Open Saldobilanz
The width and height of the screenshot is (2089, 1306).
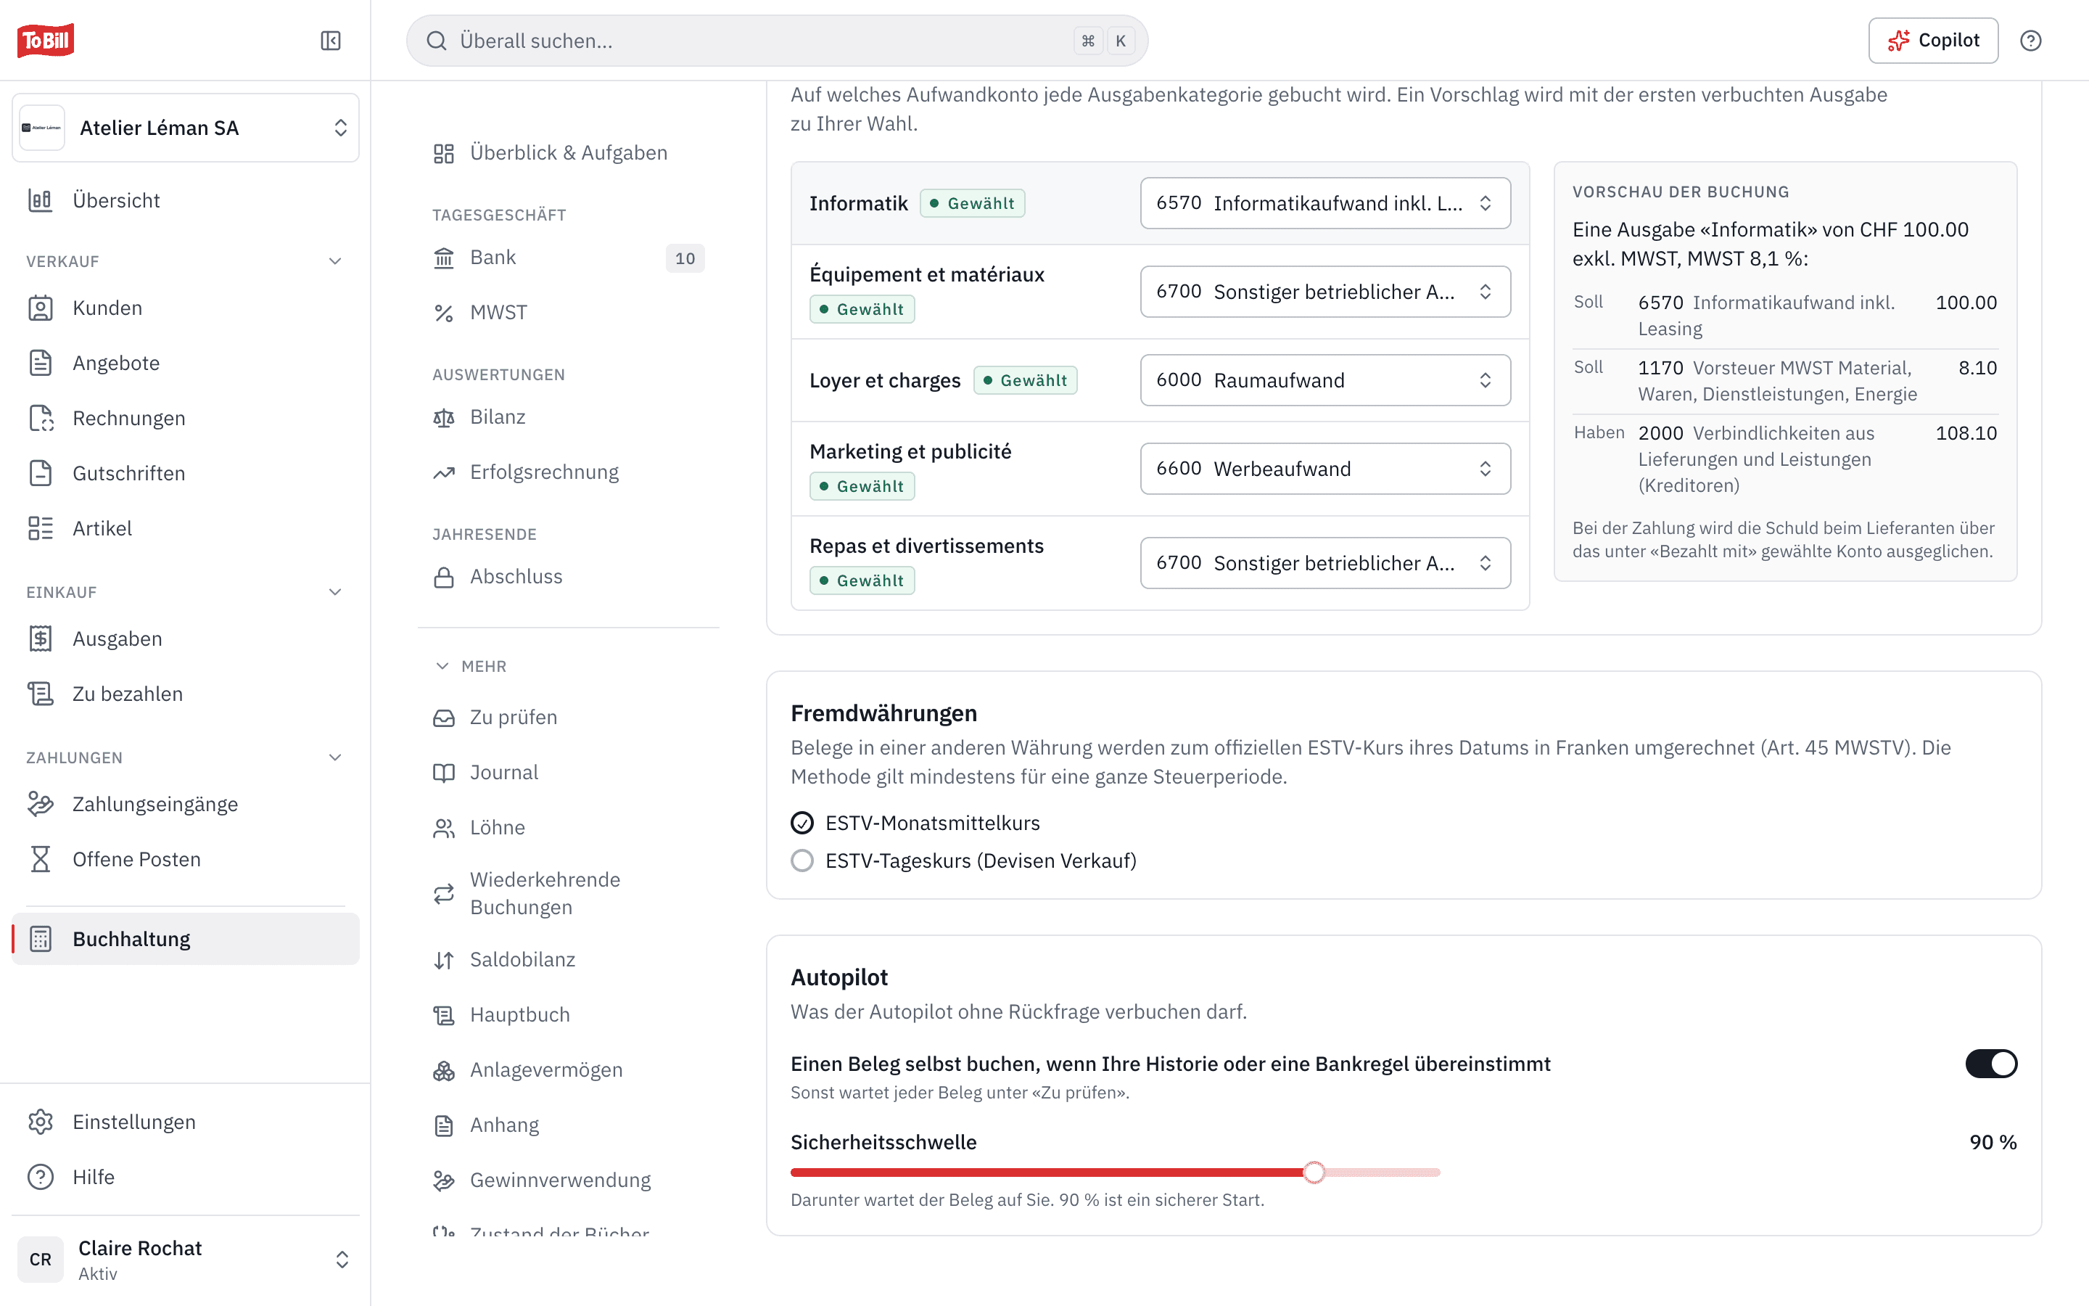569,960
